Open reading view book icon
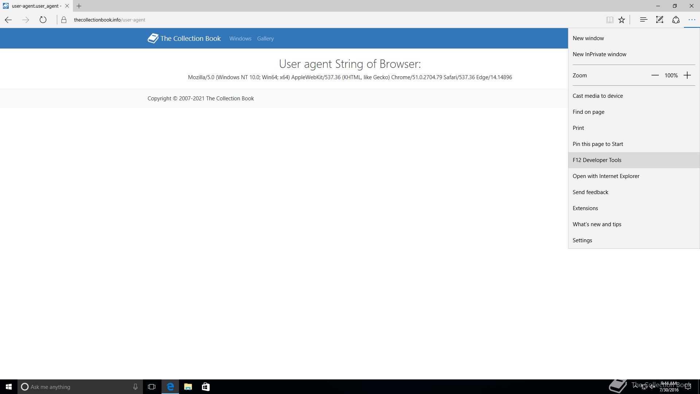Screen dimensions: 700x394 click(x=610, y=20)
